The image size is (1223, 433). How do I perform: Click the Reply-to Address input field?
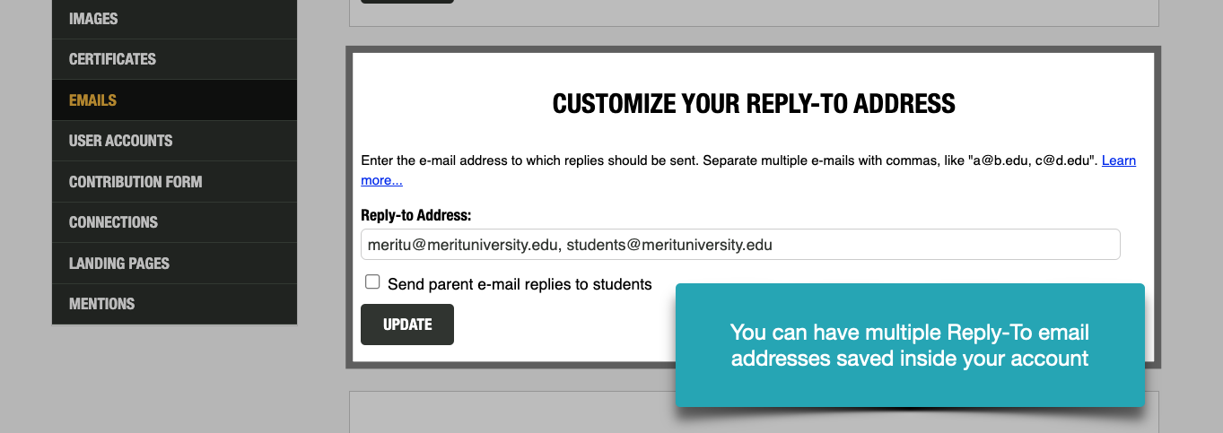[x=739, y=245]
